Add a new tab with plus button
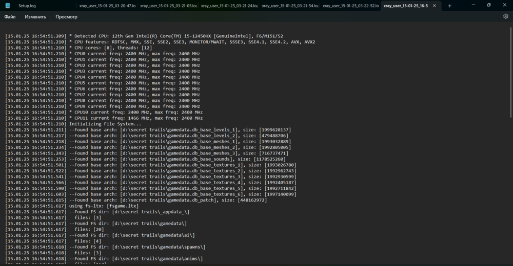 [x=449, y=6]
